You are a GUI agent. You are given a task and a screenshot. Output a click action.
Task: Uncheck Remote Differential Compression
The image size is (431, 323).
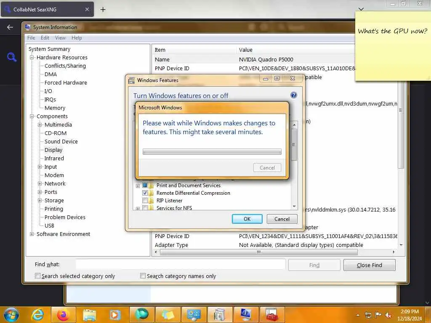point(145,193)
